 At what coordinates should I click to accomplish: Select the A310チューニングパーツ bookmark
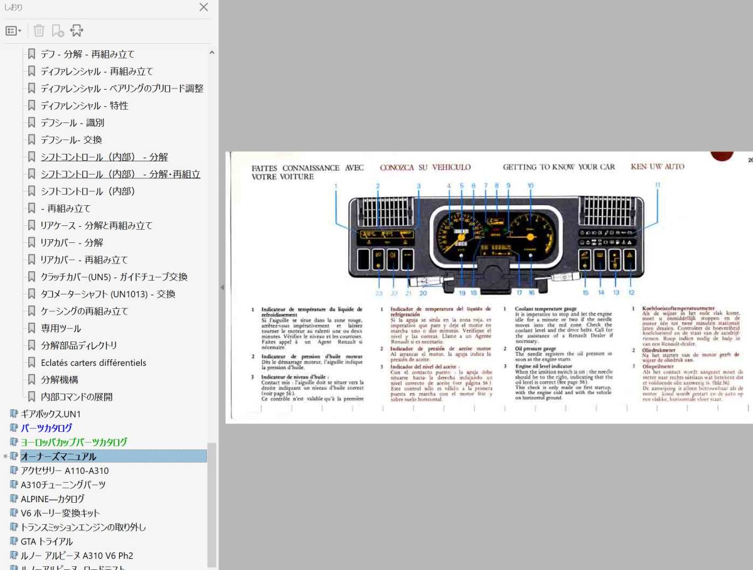(63, 485)
